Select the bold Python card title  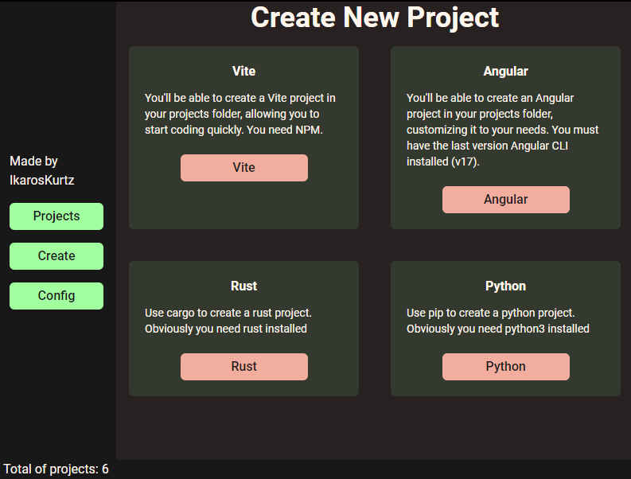[505, 286]
